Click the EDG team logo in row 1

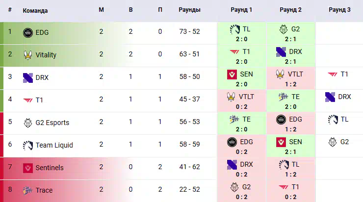(28, 33)
